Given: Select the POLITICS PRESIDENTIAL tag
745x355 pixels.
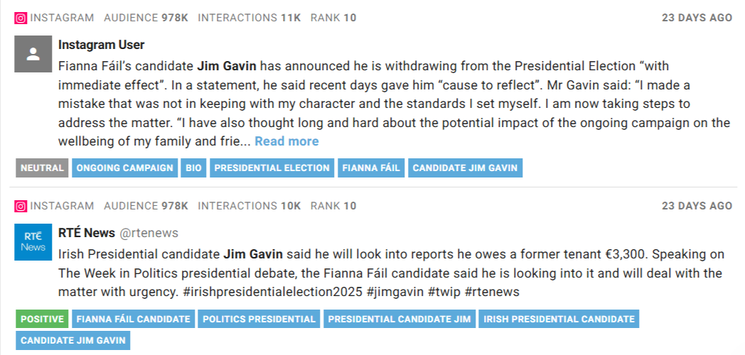Looking at the screenshot, I should (259, 319).
